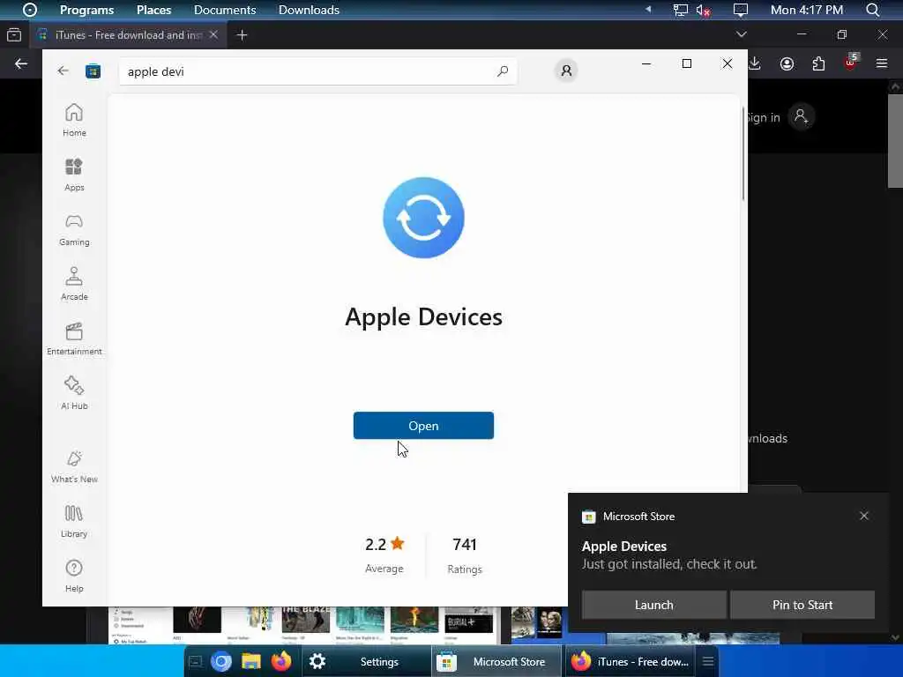Click the network display icon in top panel
Image resolution: width=903 pixels, height=677 pixels.
tap(680, 10)
